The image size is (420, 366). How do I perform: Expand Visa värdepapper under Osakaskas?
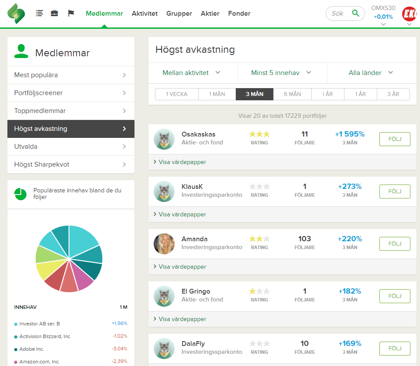180,162
